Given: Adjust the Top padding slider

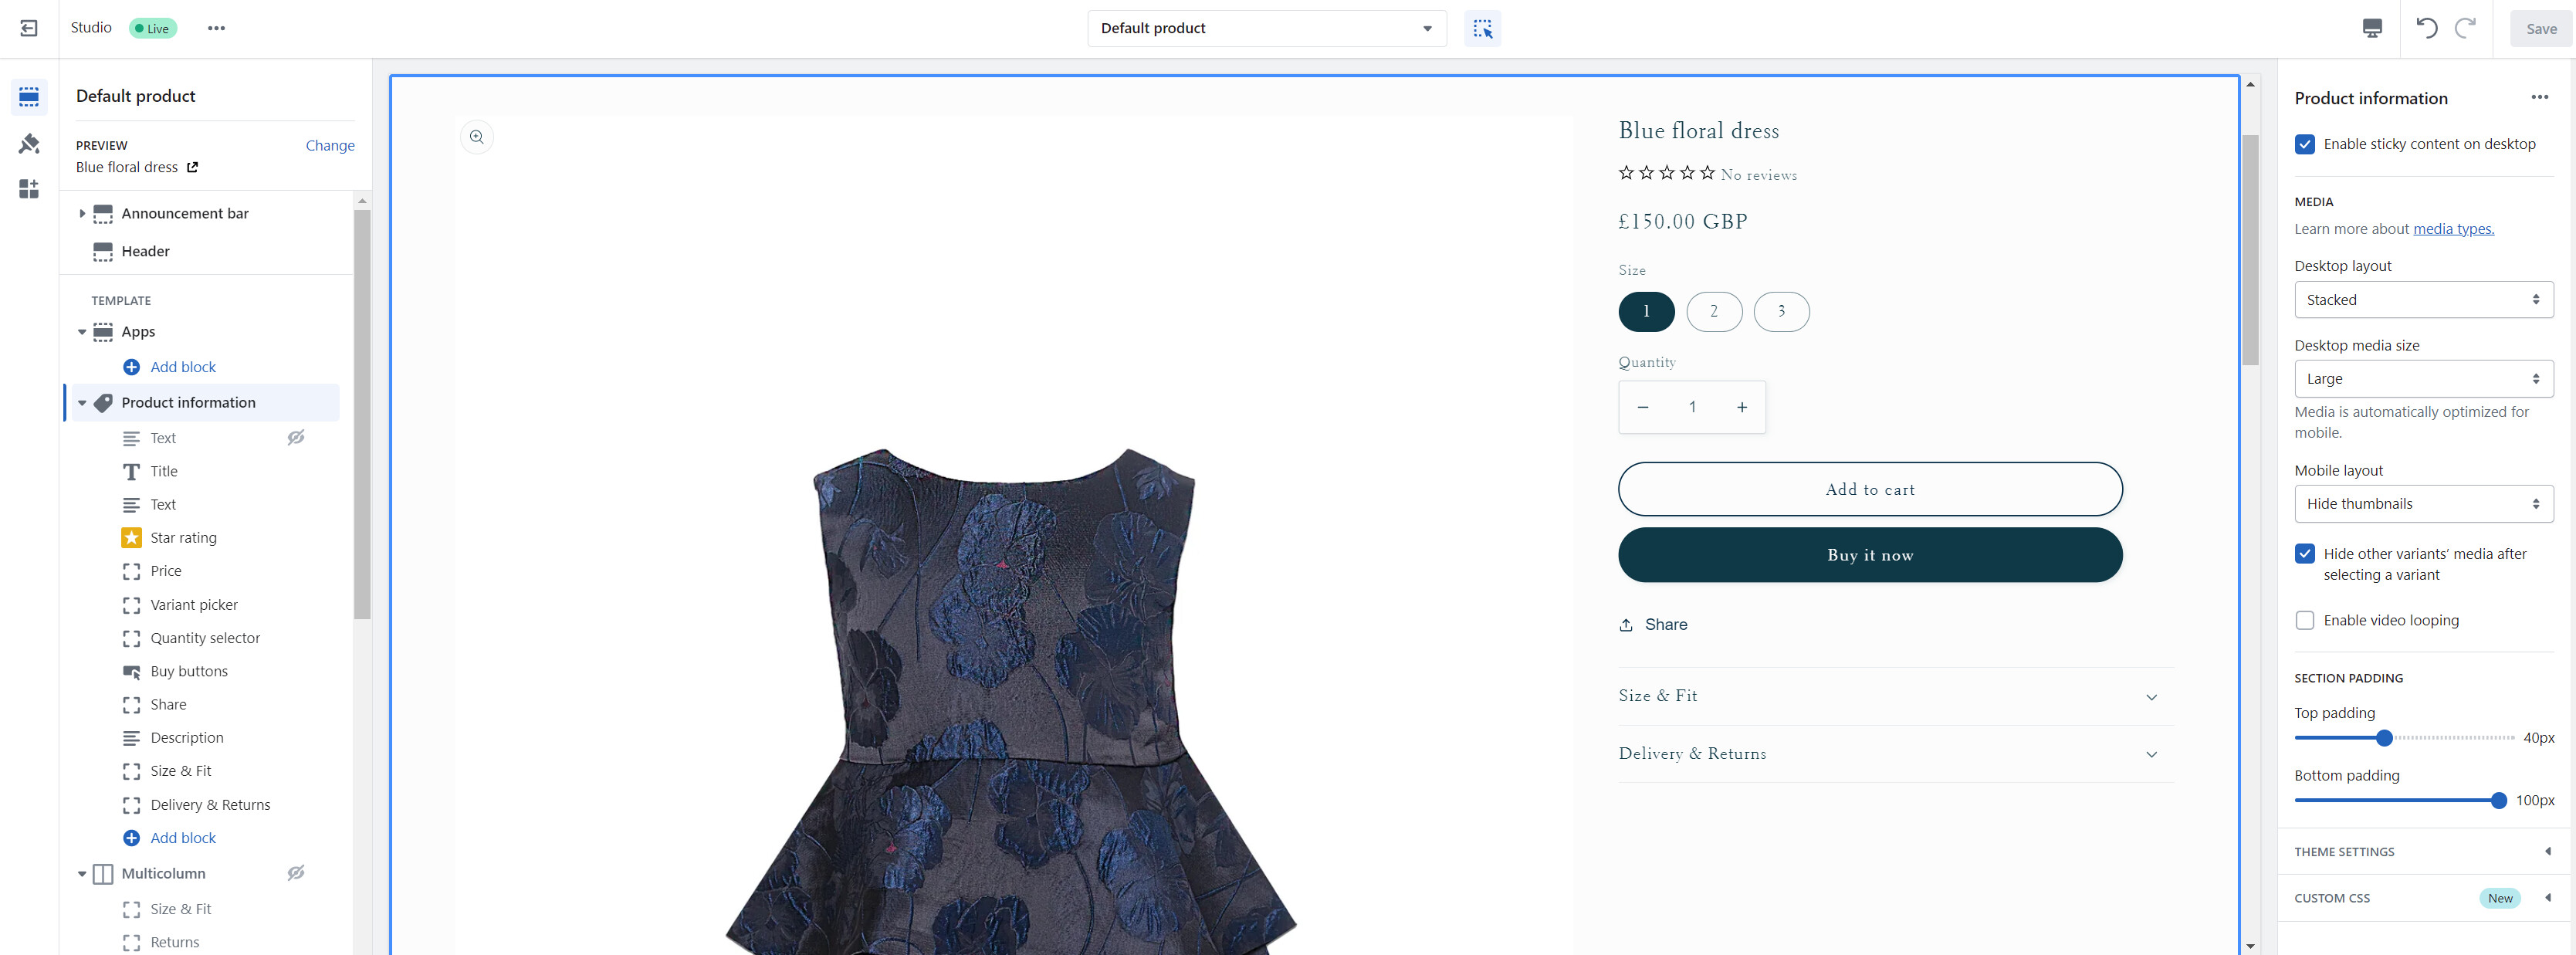Looking at the screenshot, I should point(2384,738).
